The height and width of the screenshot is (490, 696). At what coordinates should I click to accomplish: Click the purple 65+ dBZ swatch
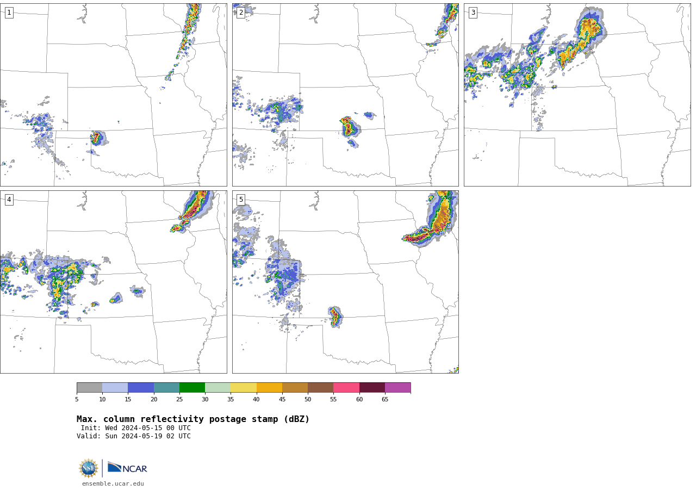click(397, 387)
